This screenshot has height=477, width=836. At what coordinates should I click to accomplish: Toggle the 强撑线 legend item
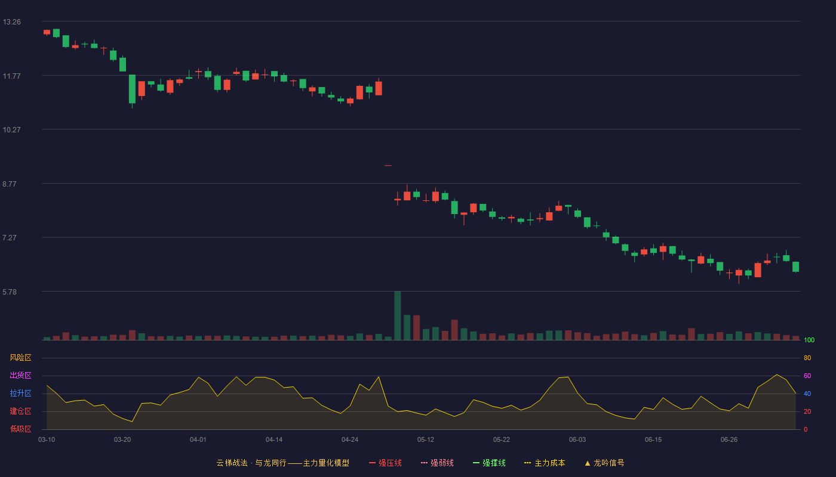pos(489,463)
